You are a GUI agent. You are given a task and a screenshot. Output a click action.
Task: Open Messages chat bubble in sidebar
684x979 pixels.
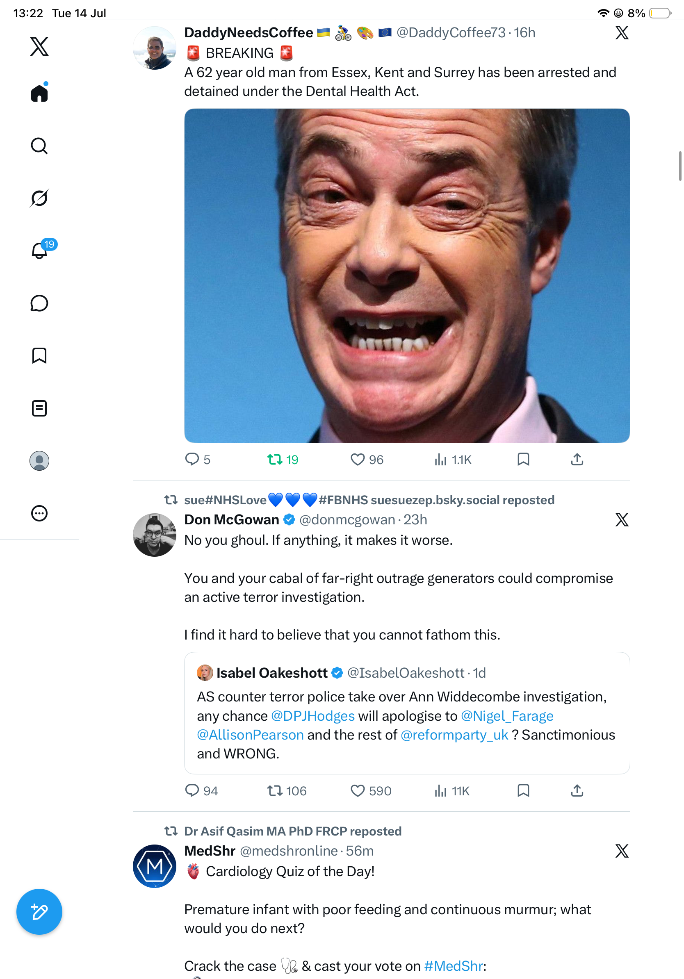39,303
